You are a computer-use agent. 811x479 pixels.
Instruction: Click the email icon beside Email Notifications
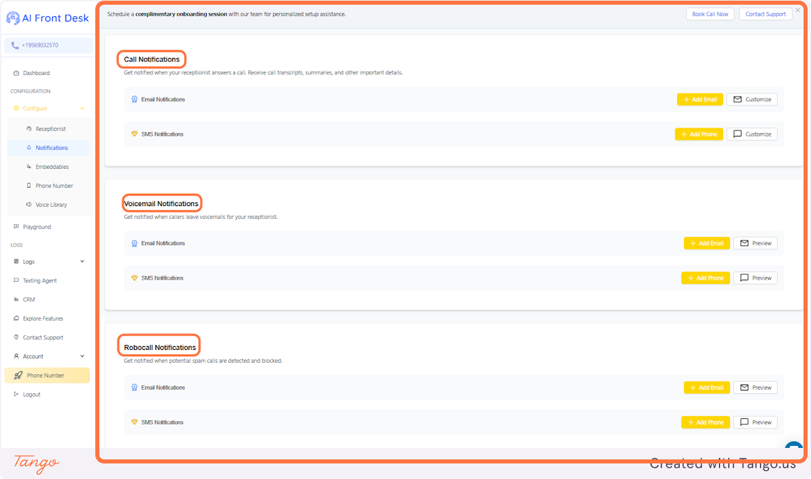pos(134,99)
